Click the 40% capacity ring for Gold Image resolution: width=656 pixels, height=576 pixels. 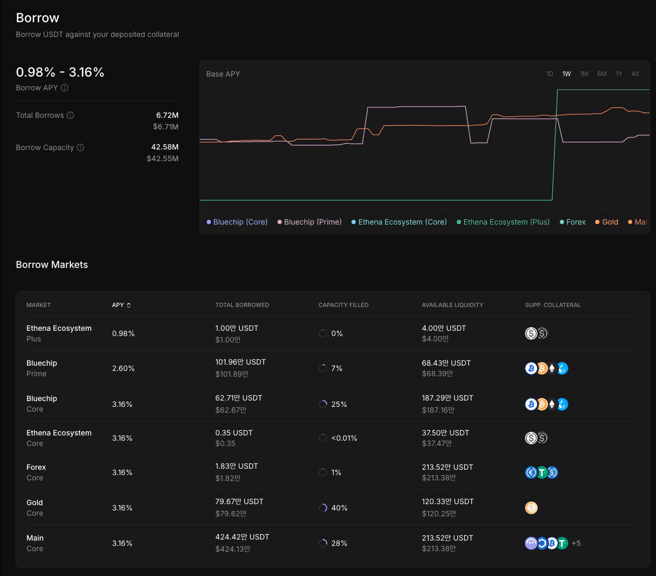click(323, 508)
